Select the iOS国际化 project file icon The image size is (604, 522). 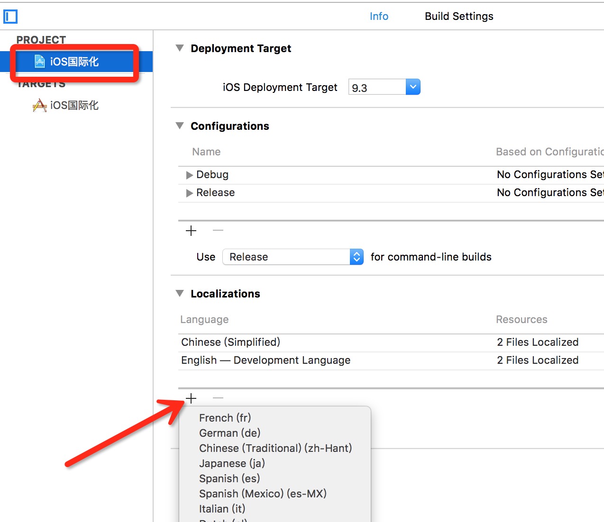[x=40, y=62]
